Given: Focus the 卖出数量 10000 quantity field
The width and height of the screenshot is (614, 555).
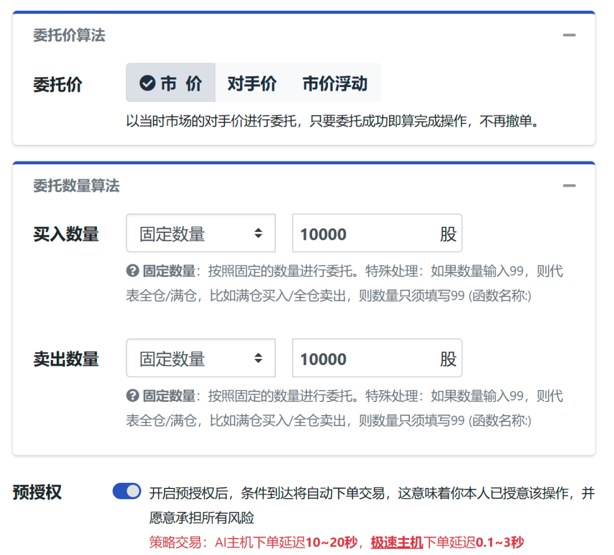Looking at the screenshot, I should click(x=358, y=359).
